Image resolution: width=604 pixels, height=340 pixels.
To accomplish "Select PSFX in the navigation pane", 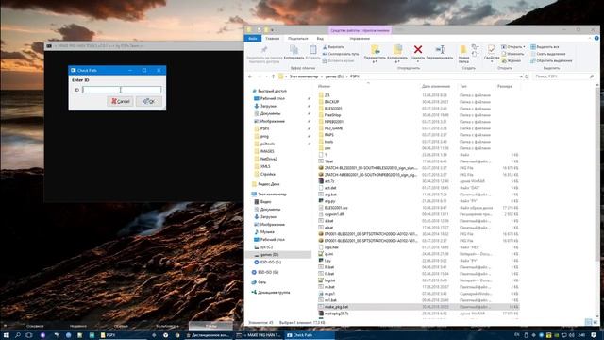I will pyautogui.click(x=264, y=128).
